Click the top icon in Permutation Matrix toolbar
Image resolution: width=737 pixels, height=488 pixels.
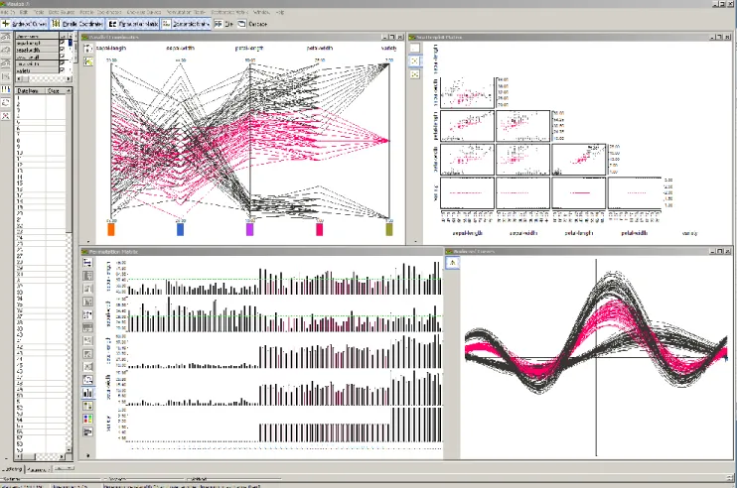coord(87,263)
